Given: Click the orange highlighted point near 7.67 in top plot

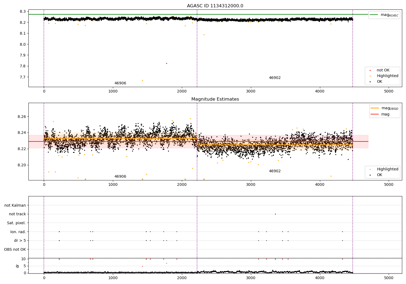Looking at the screenshot, I should click(x=142, y=80).
